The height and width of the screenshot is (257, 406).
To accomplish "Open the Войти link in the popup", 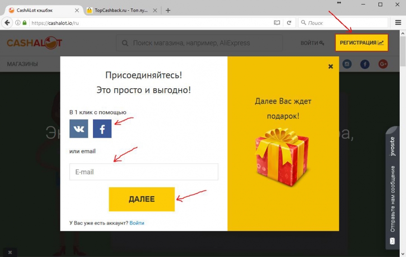I will pyautogui.click(x=137, y=223).
